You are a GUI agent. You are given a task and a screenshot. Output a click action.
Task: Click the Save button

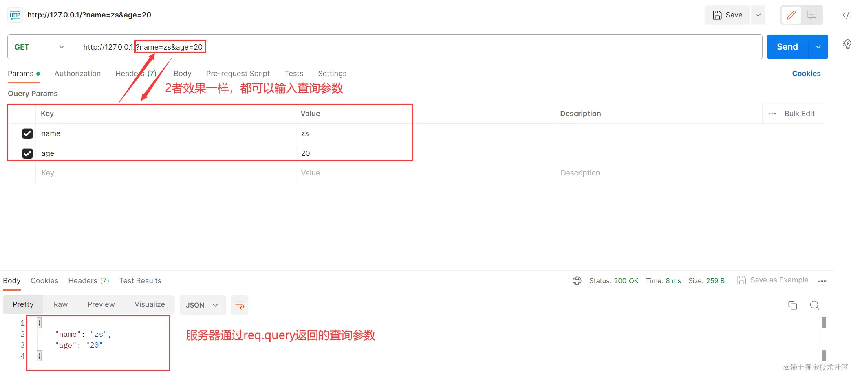[x=728, y=15]
